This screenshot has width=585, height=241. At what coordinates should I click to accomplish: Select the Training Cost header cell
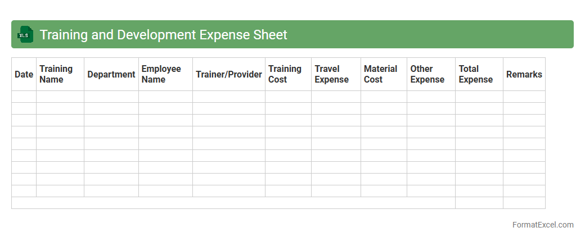tap(287, 74)
